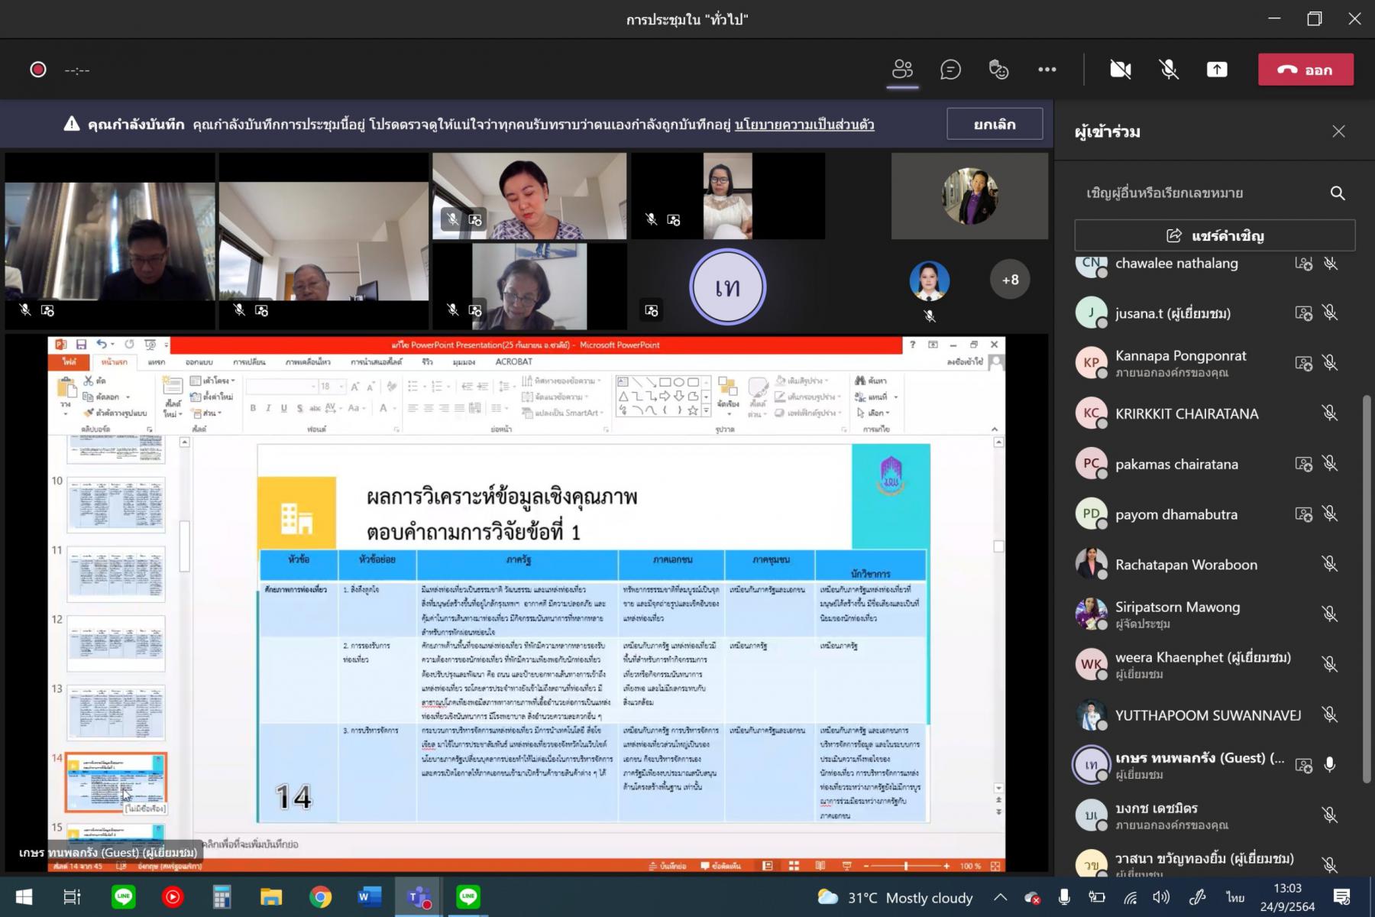Open raise hand reactions icon
The height and width of the screenshot is (917, 1375).
pyautogui.click(x=998, y=70)
